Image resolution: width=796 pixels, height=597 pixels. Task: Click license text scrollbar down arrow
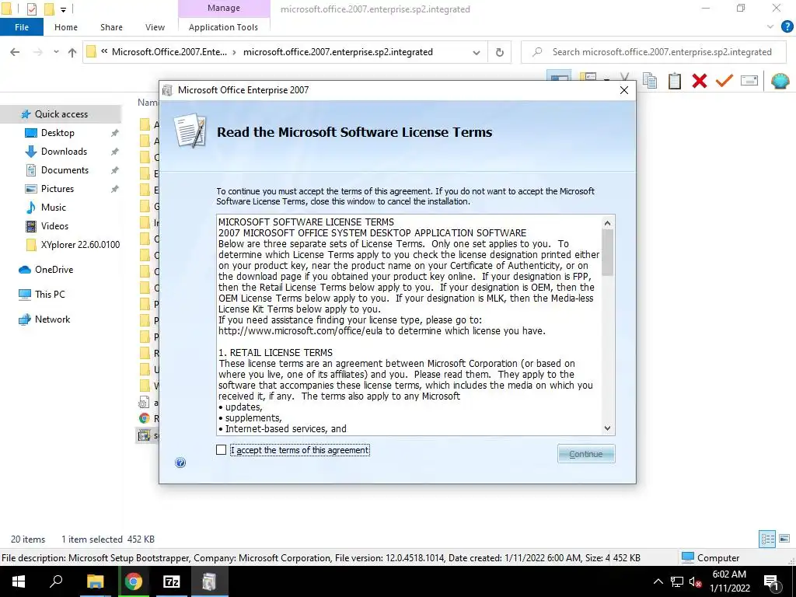(607, 428)
